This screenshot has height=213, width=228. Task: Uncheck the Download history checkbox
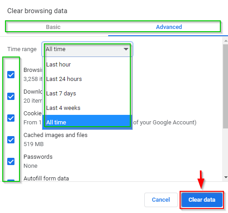point(11,96)
